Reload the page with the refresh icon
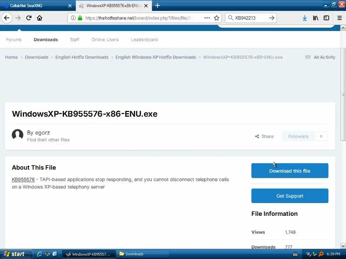This screenshot has height=259, width=346. [x=29, y=18]
